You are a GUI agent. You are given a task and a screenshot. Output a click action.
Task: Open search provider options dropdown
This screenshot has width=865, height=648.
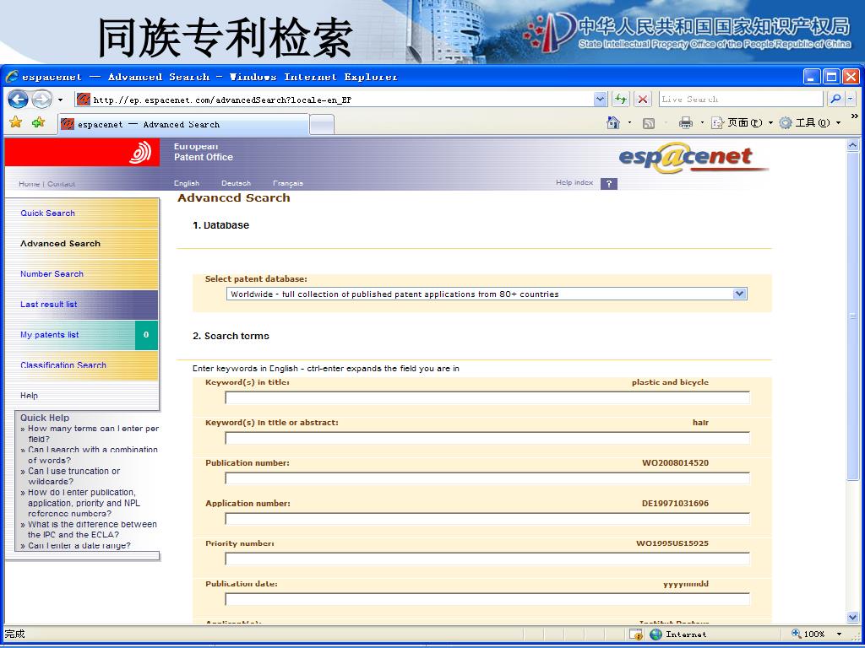click(850, 100)
